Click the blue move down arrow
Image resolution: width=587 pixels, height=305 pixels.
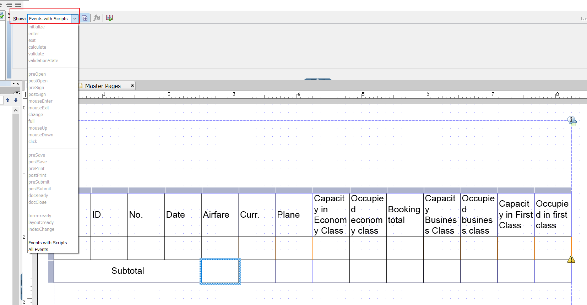16,100
